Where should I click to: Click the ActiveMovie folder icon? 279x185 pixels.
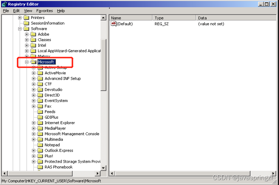[40, 73]
